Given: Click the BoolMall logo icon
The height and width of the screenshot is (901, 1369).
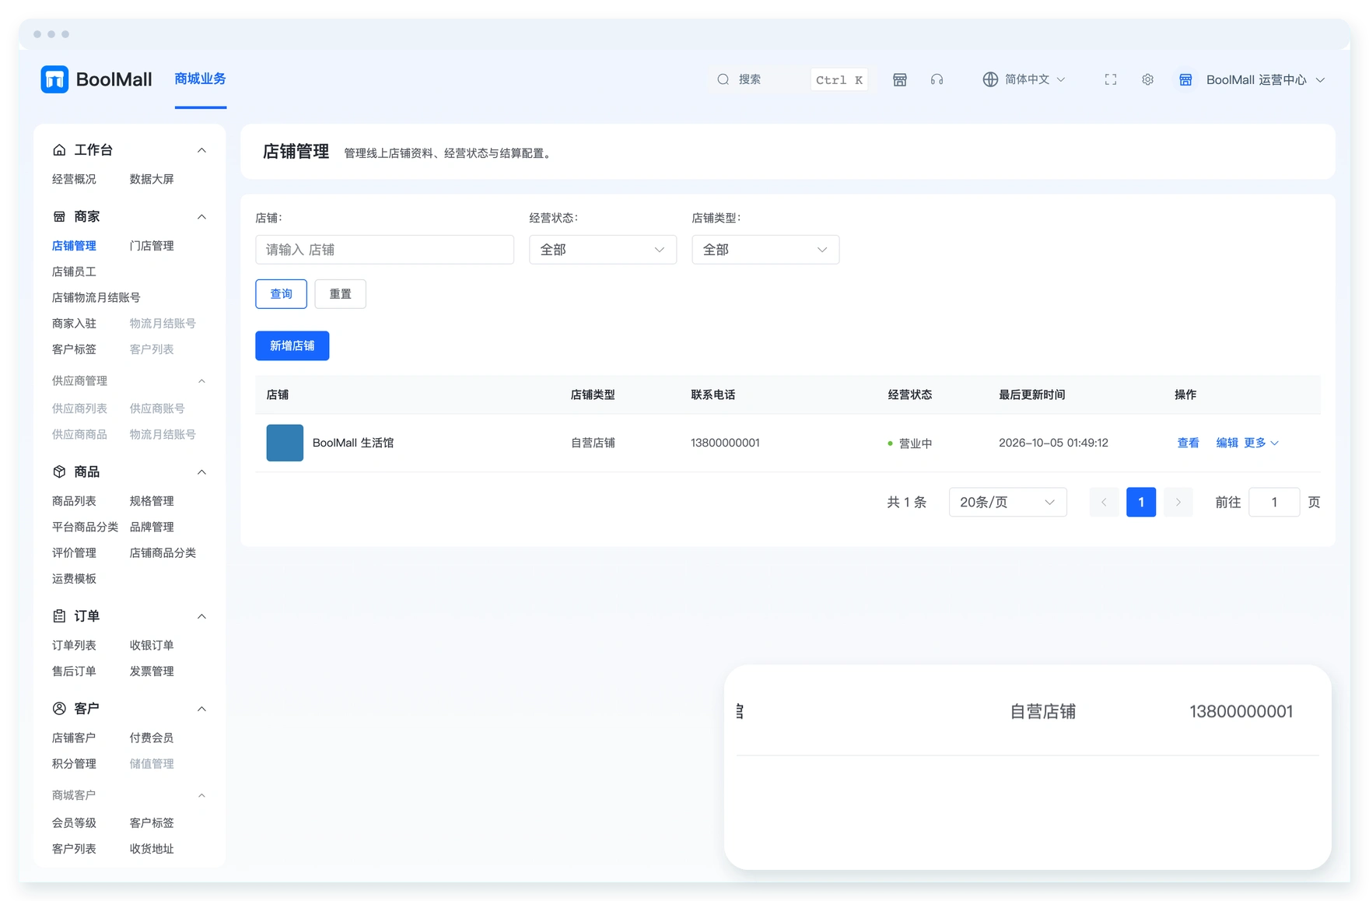Looking at the screenshot, I should point(54,79).
